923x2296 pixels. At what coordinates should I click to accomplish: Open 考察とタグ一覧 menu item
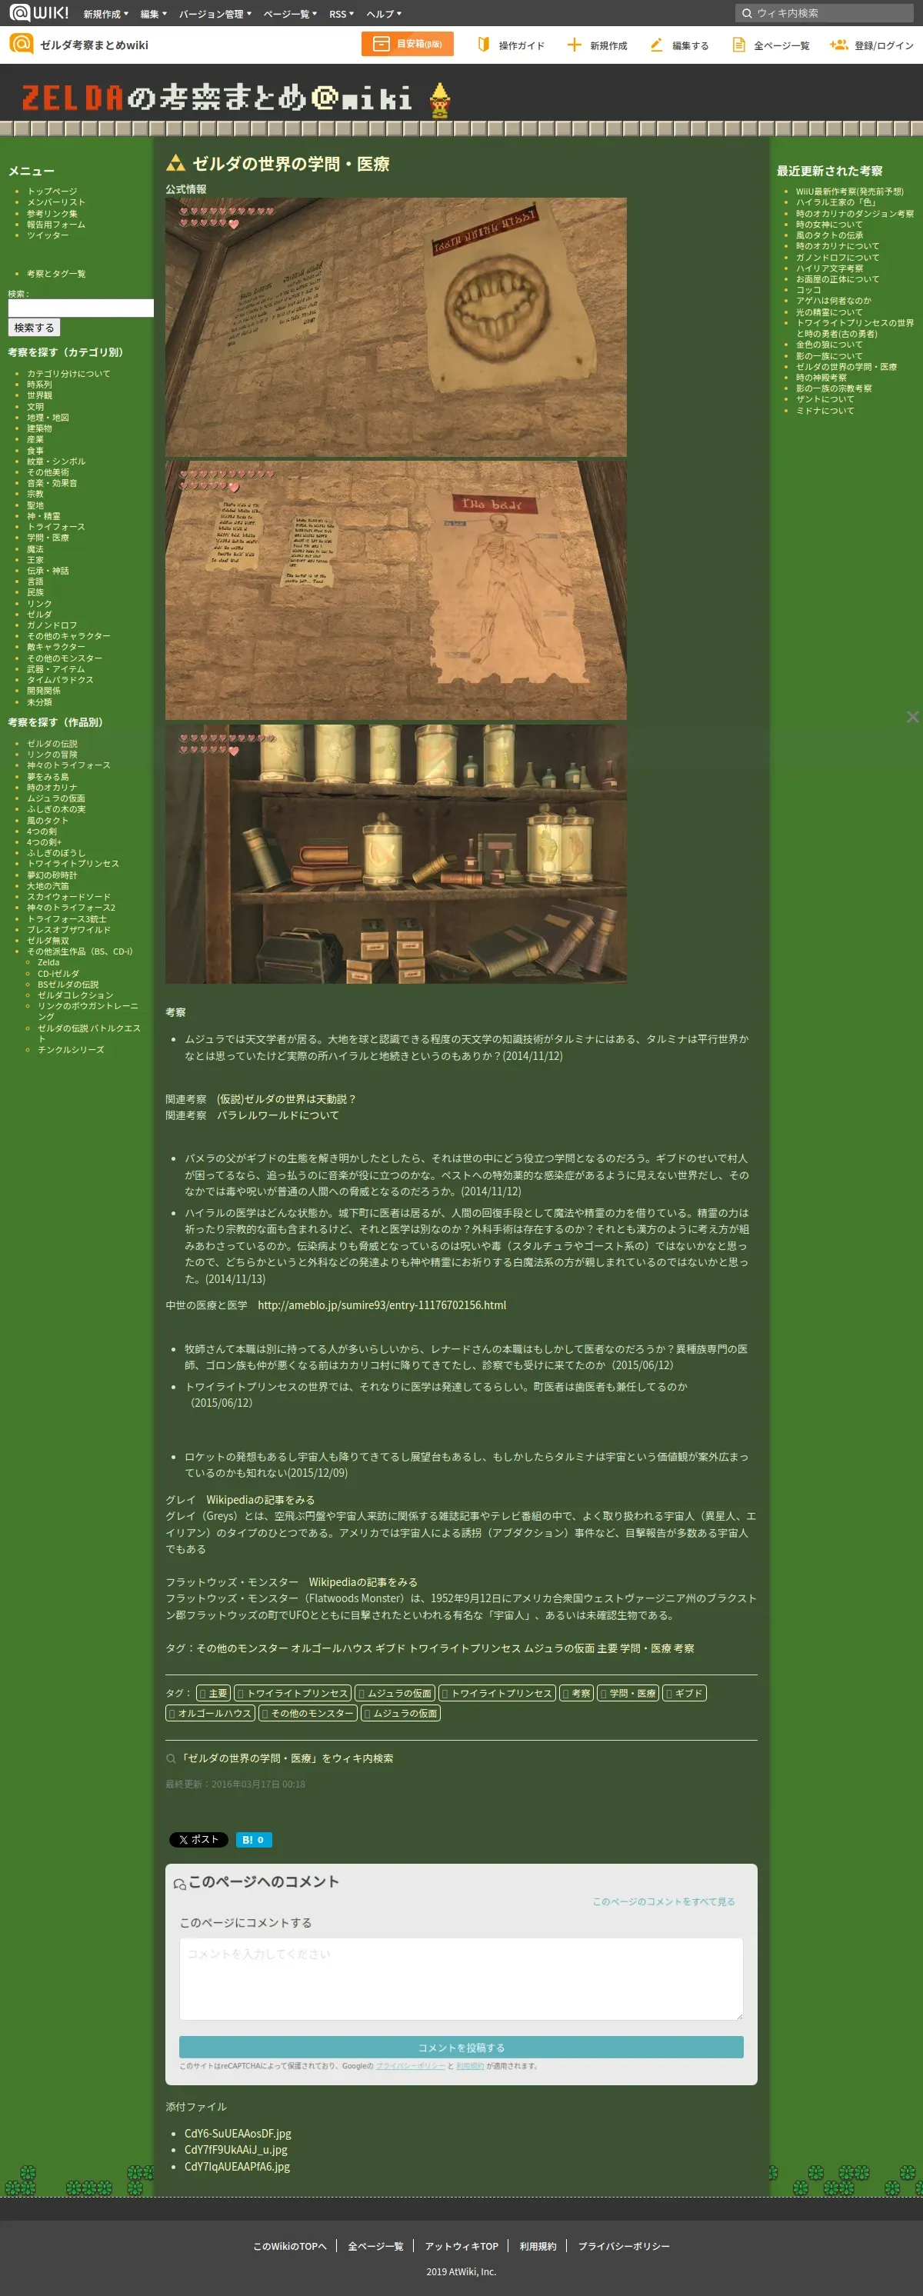point(55,274)
